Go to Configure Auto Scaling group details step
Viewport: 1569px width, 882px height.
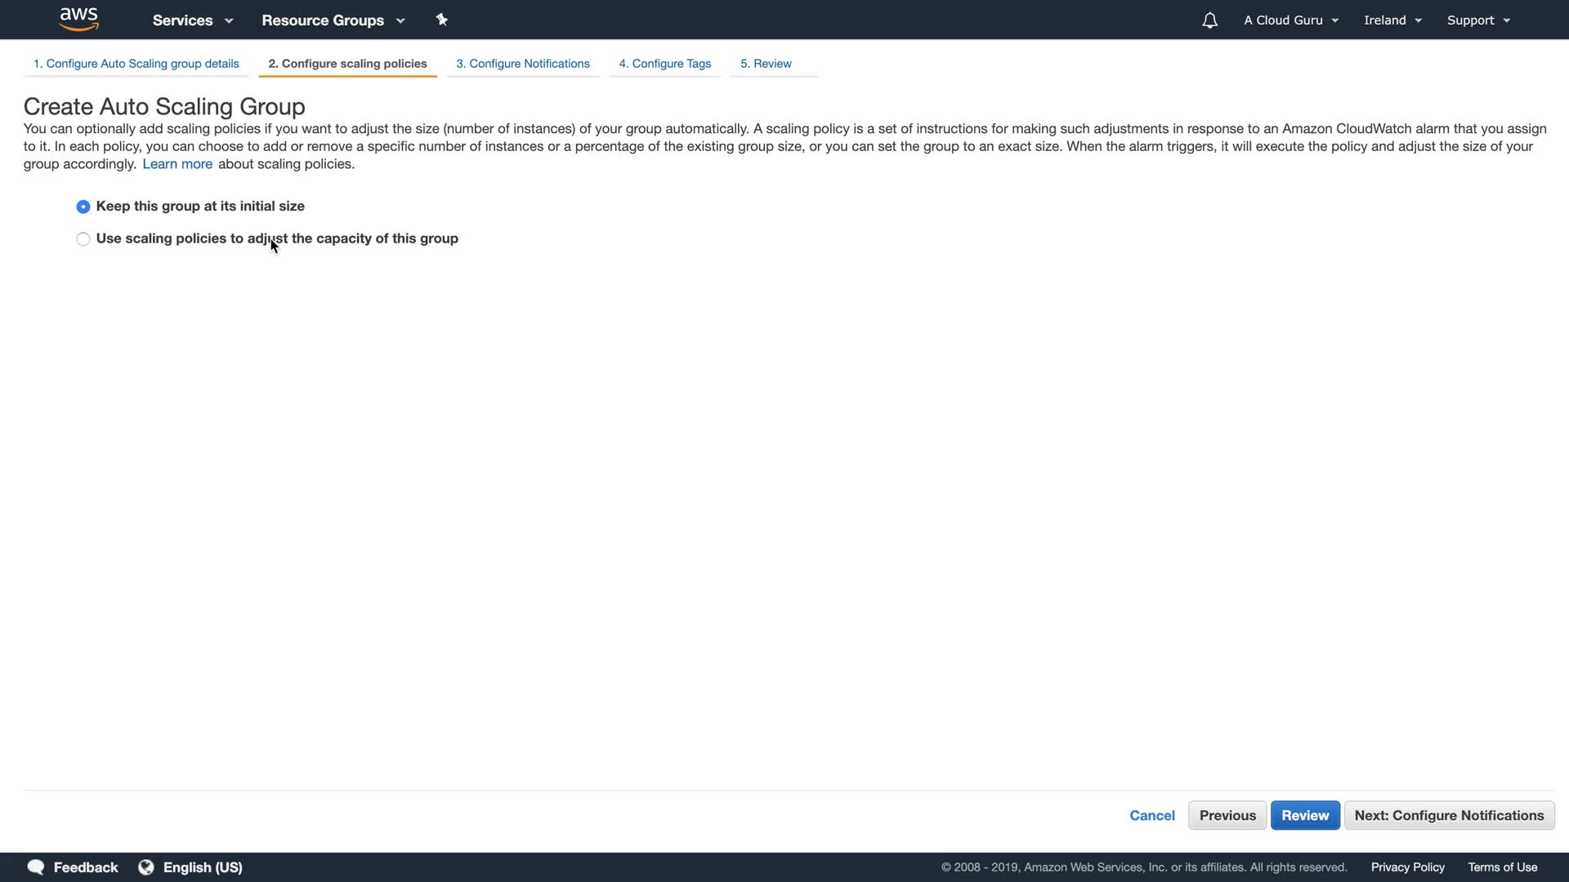[136, 64]
